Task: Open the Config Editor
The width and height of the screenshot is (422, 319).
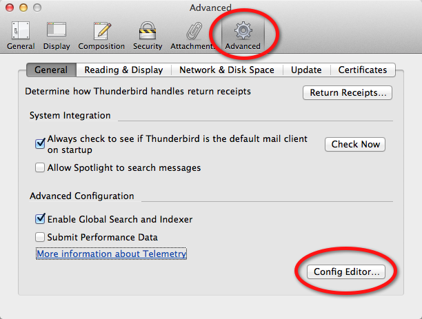Action: [346, 271]
